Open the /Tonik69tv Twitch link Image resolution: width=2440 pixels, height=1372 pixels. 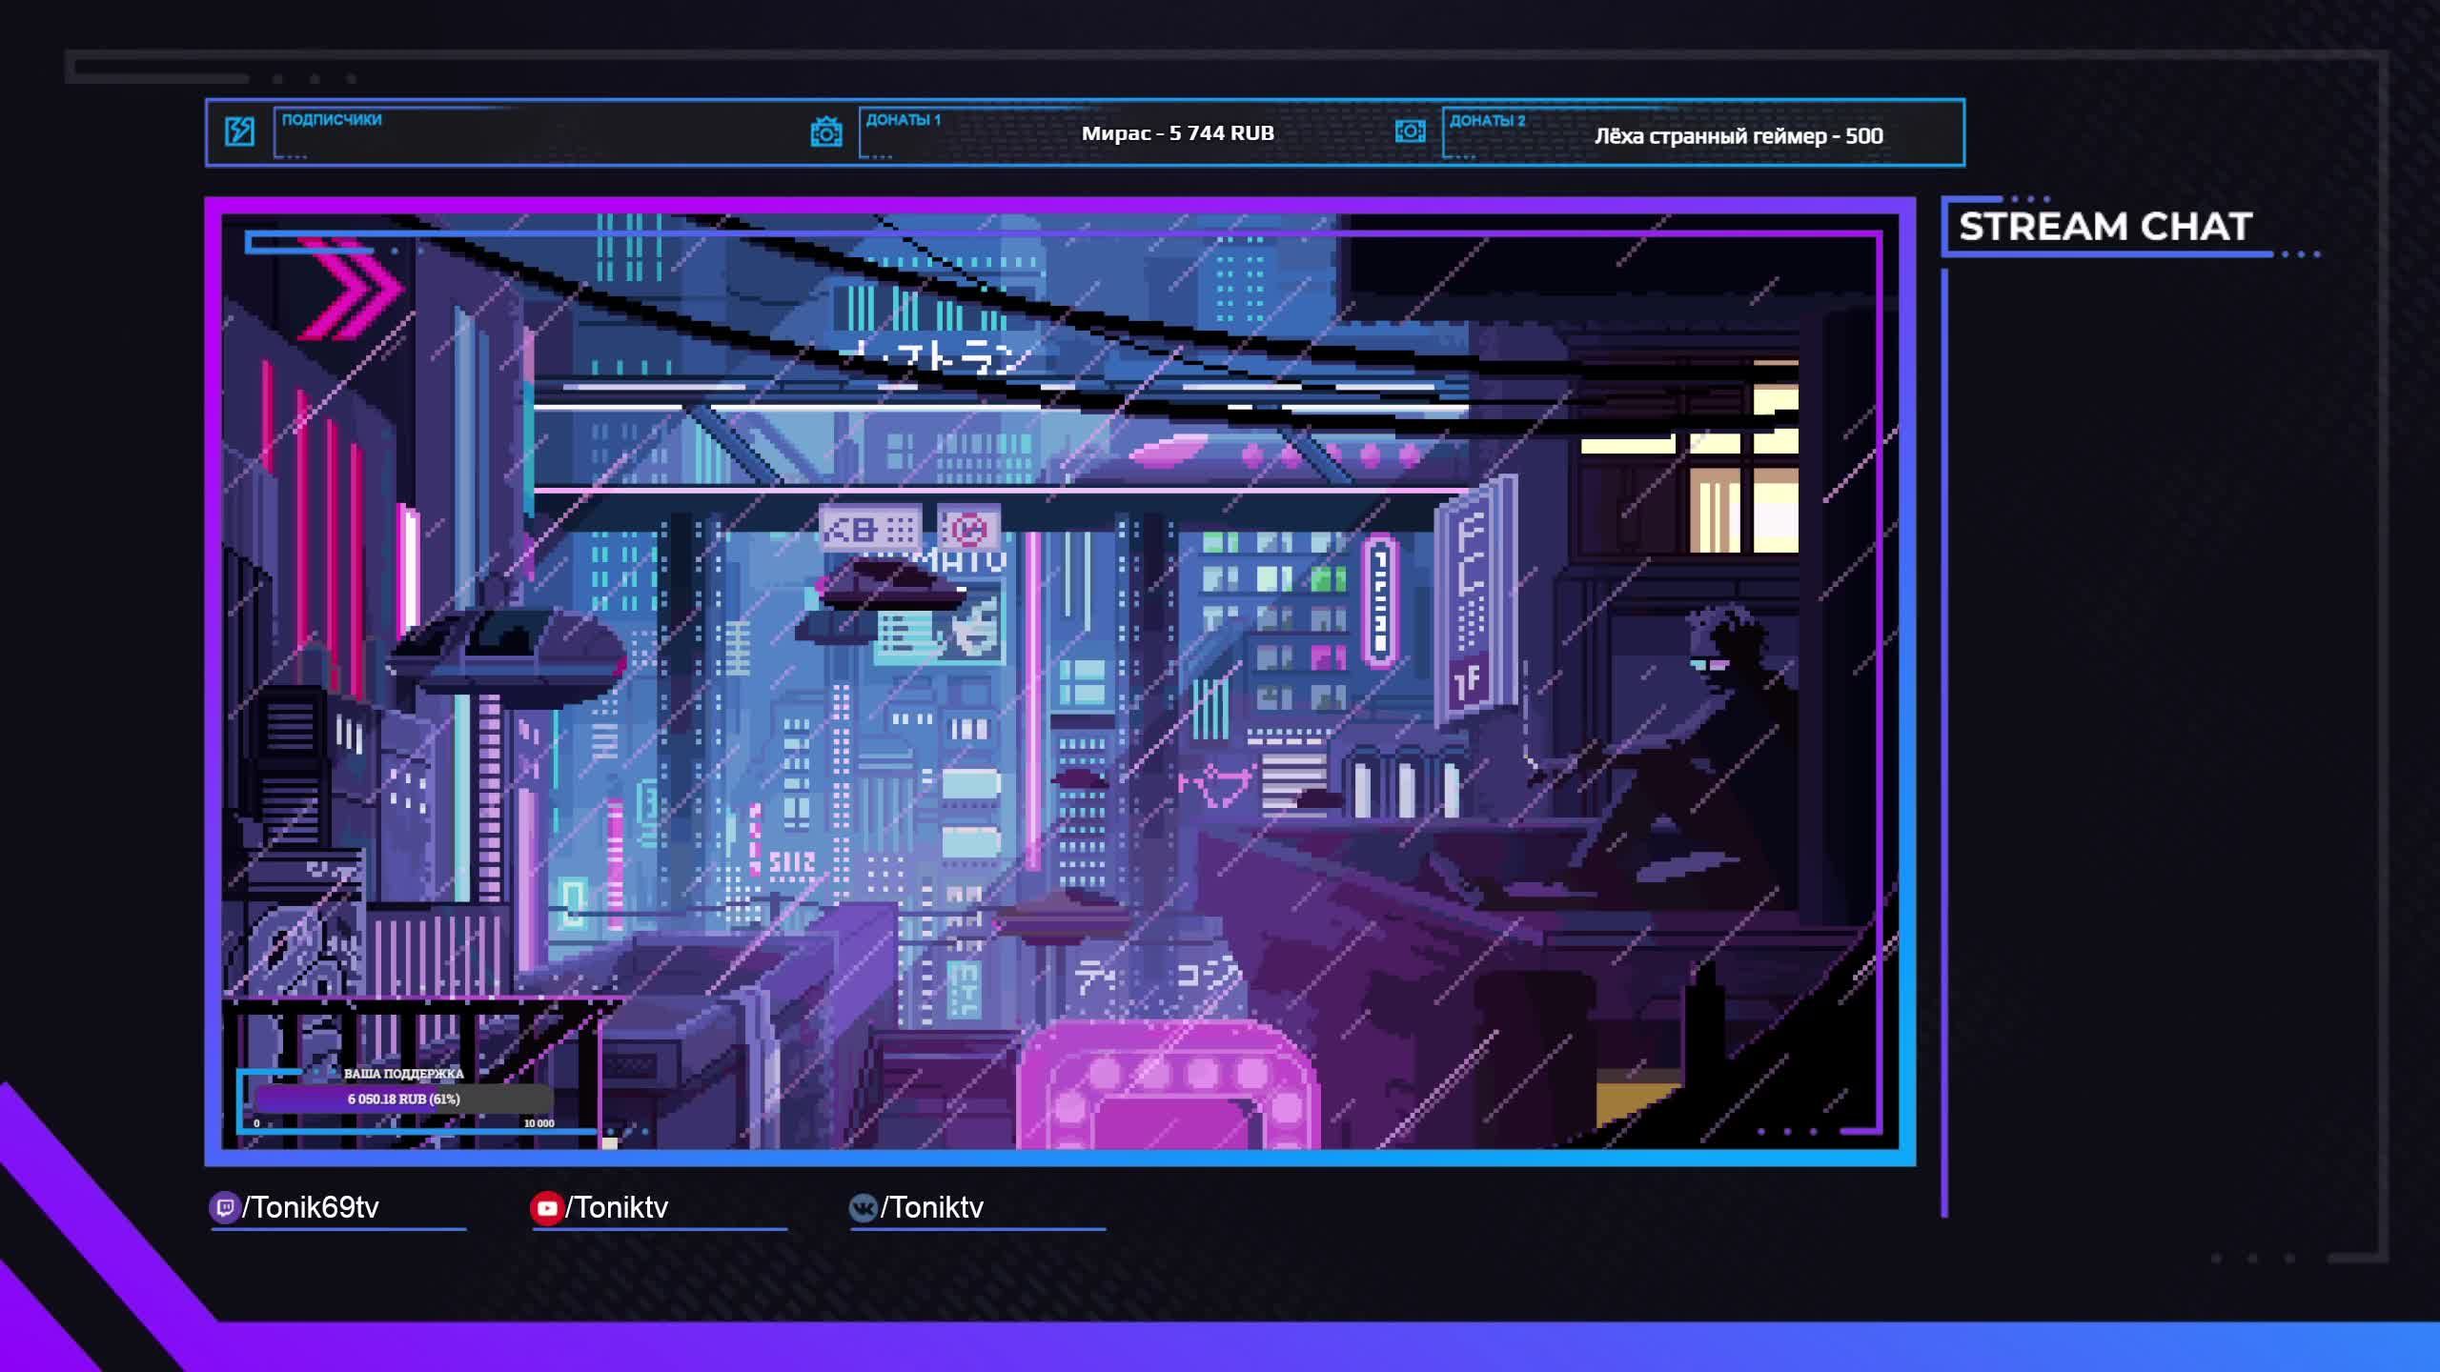311,1208
